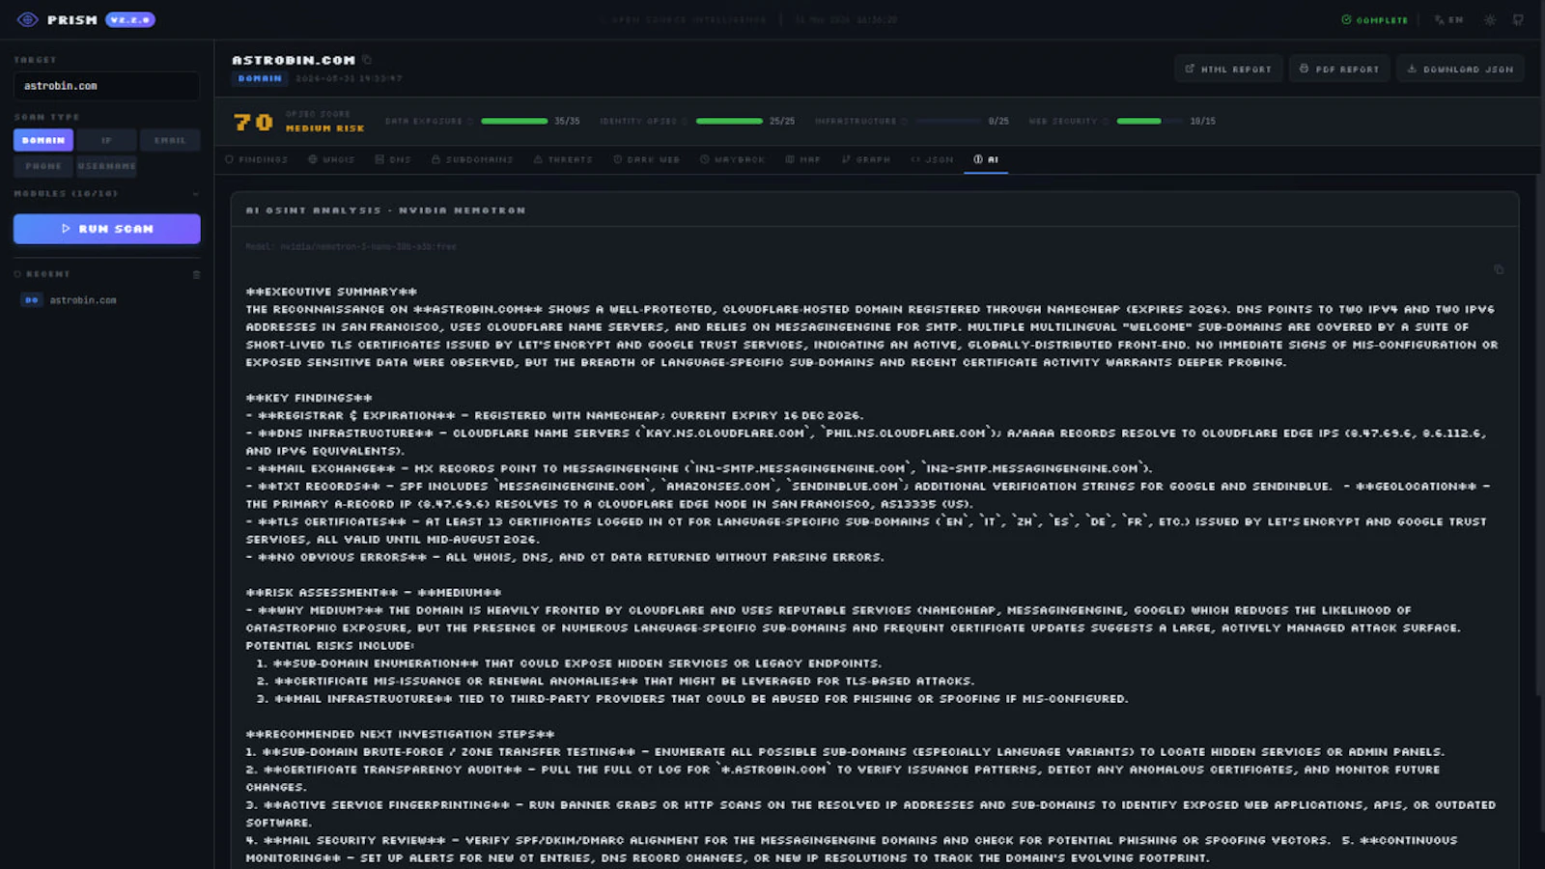The image size is (1545, 869).
Task: Click the Target input field
Action: [x=106, y=86]
